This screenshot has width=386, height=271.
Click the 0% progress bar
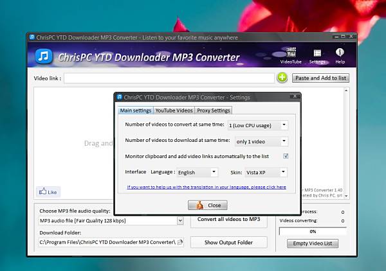pyautogui.click(x=313, y=231)
